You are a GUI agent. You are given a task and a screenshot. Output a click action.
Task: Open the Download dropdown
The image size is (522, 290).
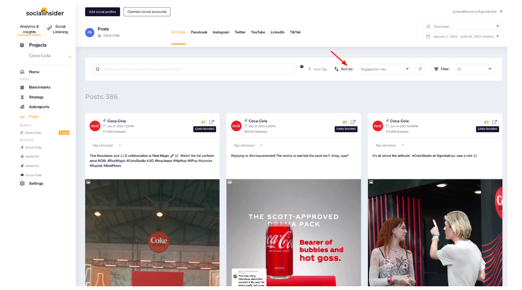pyautogui.click(x=463, y=27)
